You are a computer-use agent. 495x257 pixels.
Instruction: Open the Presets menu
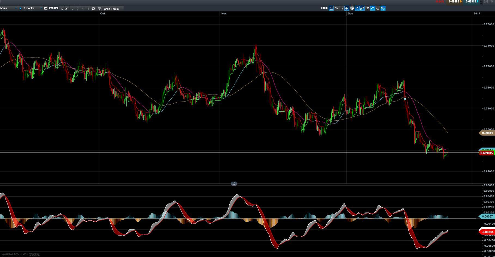[54, 8]
